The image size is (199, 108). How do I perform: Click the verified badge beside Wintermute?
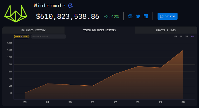click(70, 6)
